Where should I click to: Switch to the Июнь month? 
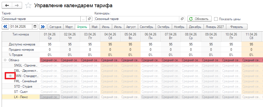(x=106, y=27)
